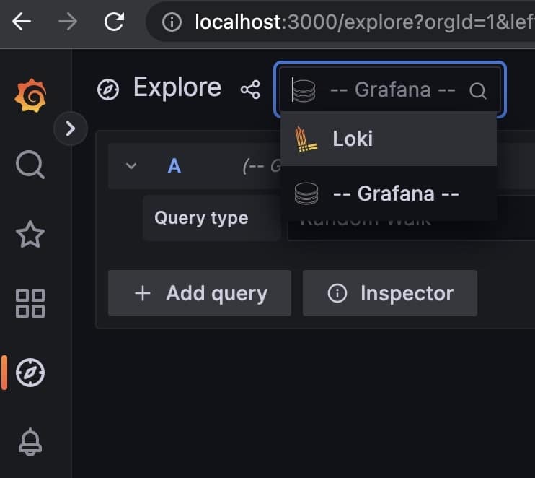Open Starred items from the sidebar
The width and height of the screenshot is (535, 478).
click(30, 235)
